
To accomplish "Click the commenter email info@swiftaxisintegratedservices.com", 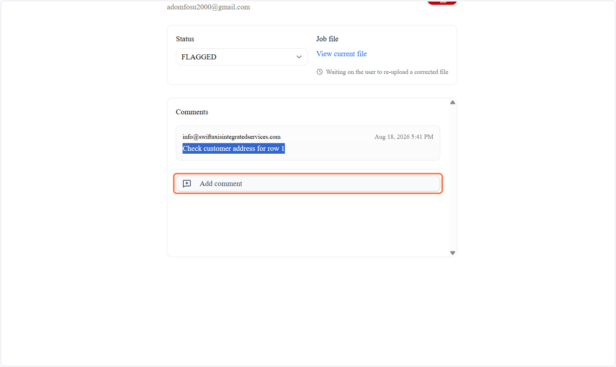I will (232, 137).
